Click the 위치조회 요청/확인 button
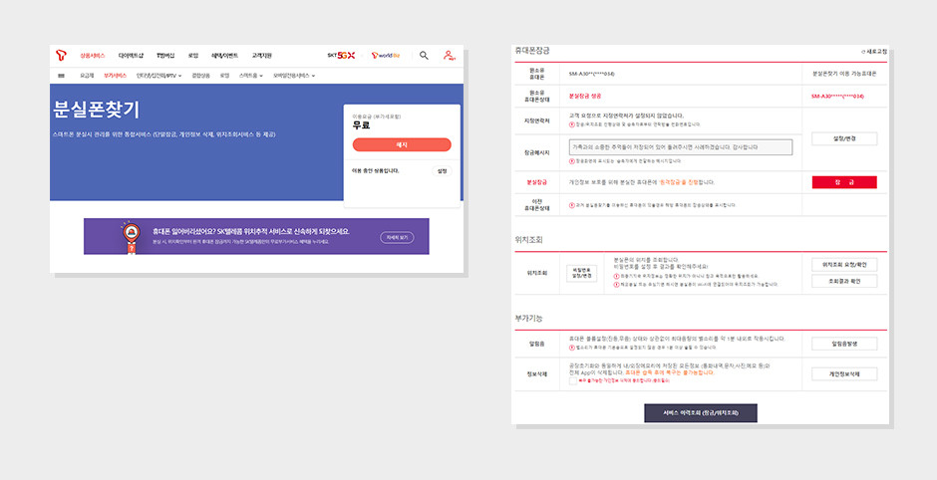The image size is (937, 480). click(x=843, y=265)
